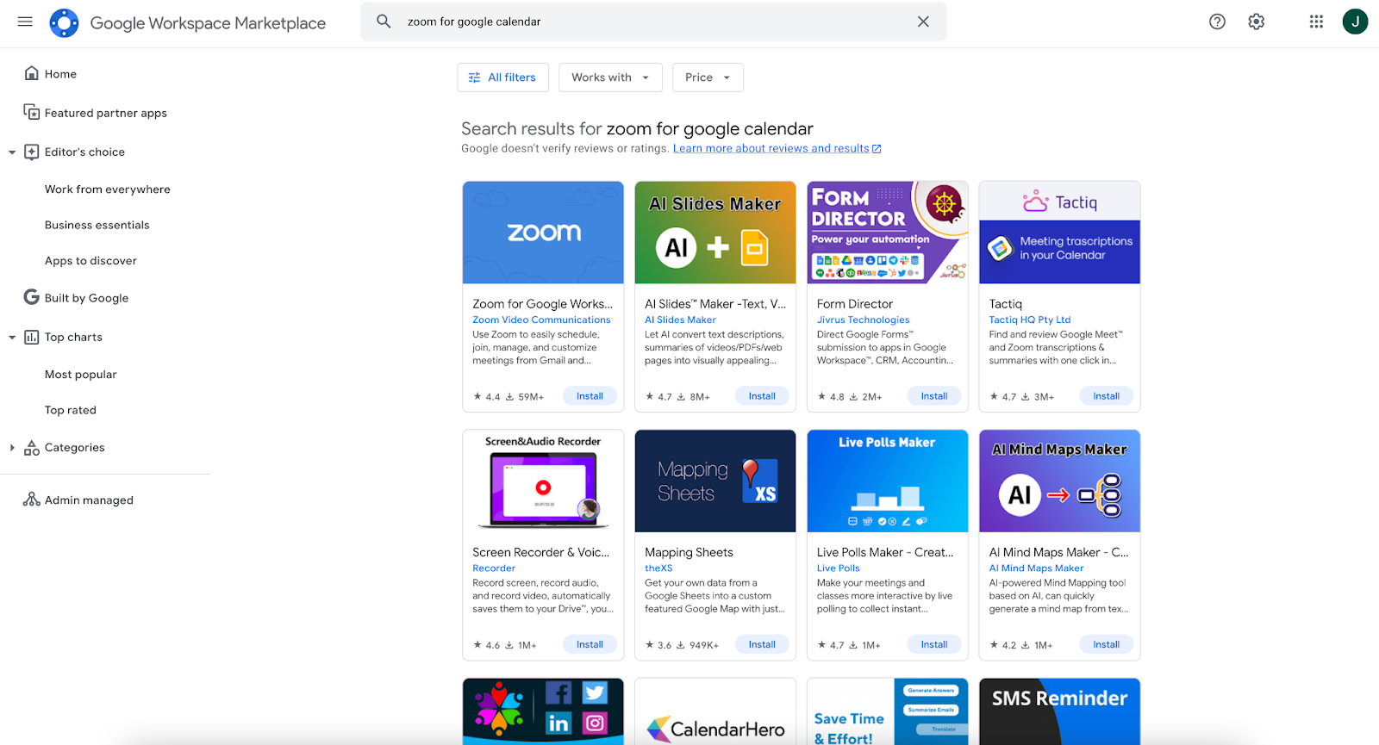
Task: Open Work from everywhere list
Action: [x=108, y=189]
